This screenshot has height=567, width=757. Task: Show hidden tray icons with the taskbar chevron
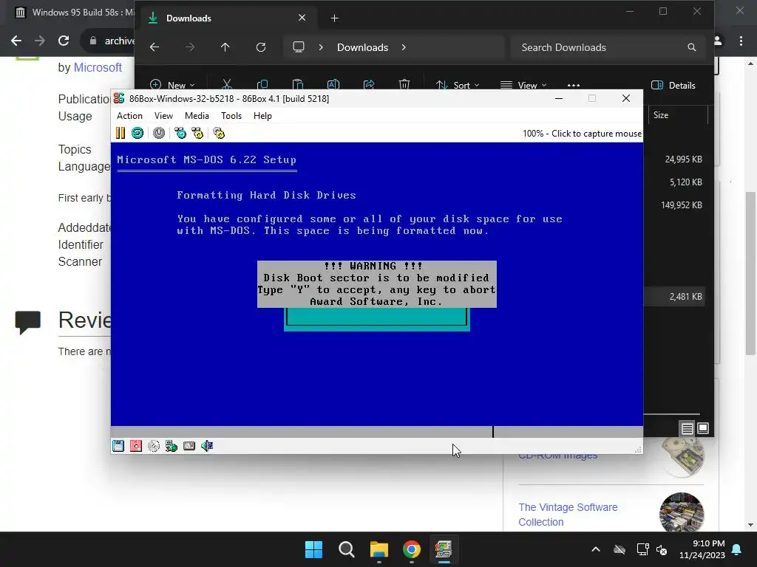596,549
